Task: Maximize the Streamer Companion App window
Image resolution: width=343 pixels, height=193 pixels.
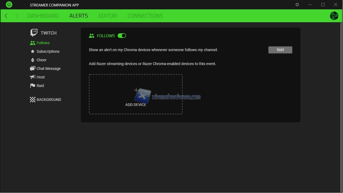Action: tap(323, 5)
